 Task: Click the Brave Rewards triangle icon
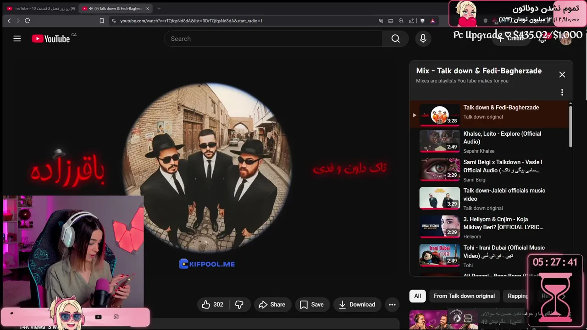(432, 21)
